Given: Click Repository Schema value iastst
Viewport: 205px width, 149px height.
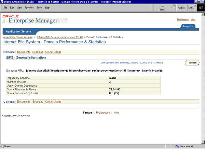Looking at the screenshot, I should click(x=112, y=78).
